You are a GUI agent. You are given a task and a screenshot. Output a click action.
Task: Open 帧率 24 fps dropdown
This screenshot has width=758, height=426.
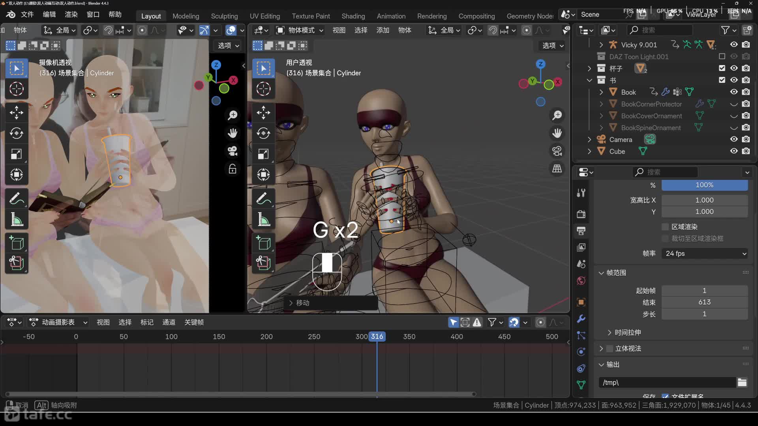[705, 254]
